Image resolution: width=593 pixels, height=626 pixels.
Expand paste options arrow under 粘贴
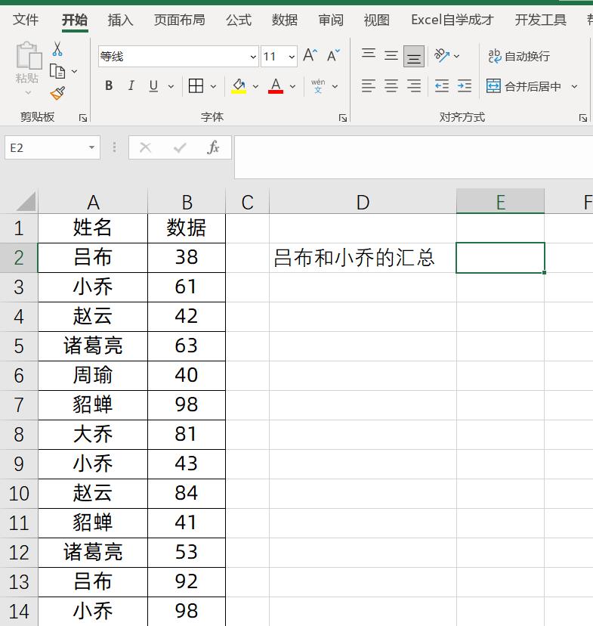[x=28, y=93]
